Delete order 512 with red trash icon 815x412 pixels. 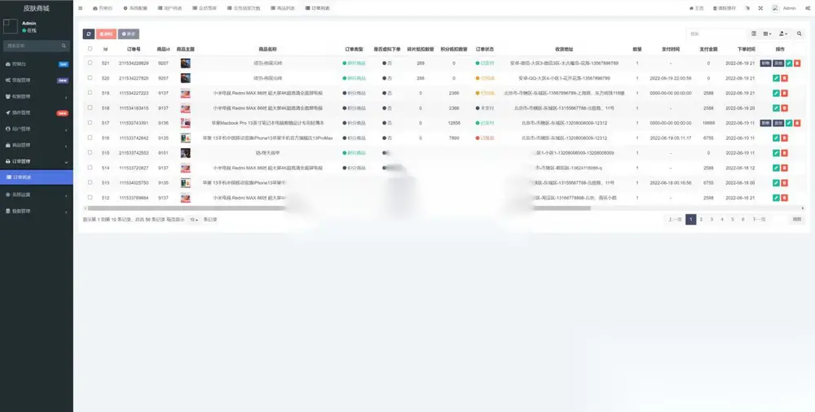[x=784, y=198]
